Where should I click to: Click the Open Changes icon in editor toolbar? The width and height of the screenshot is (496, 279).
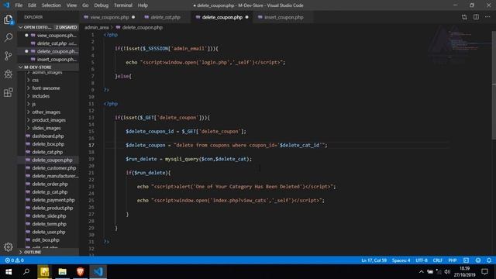[464, 17]
